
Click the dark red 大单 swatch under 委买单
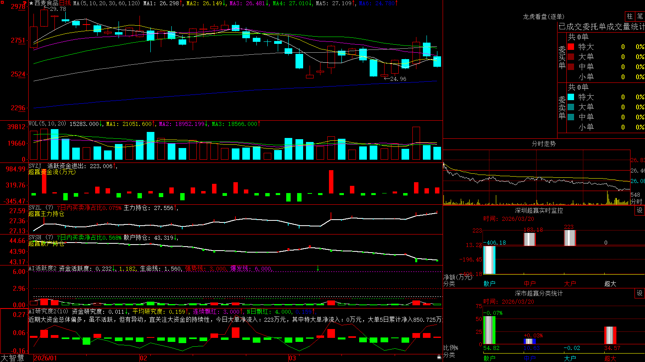coord(571,57)
